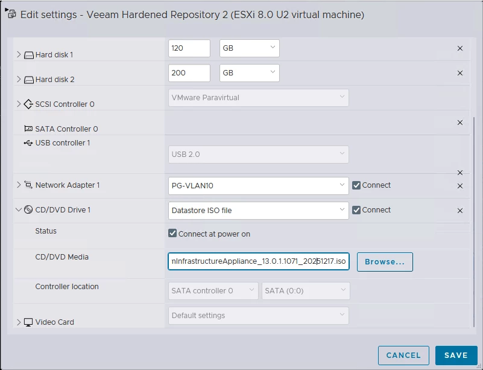This screenshot has height=370, width=483.
Task: Uncheck Connect for Network Adapter 1
Action: coord(356,185)
